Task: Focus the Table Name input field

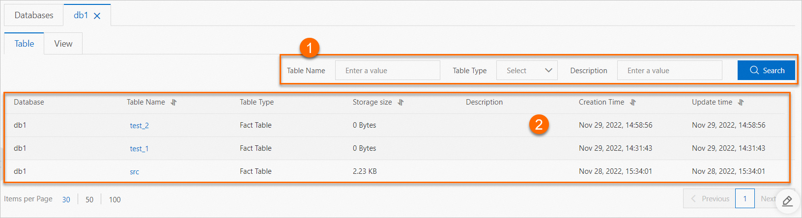Action: (x=387, y=71)
